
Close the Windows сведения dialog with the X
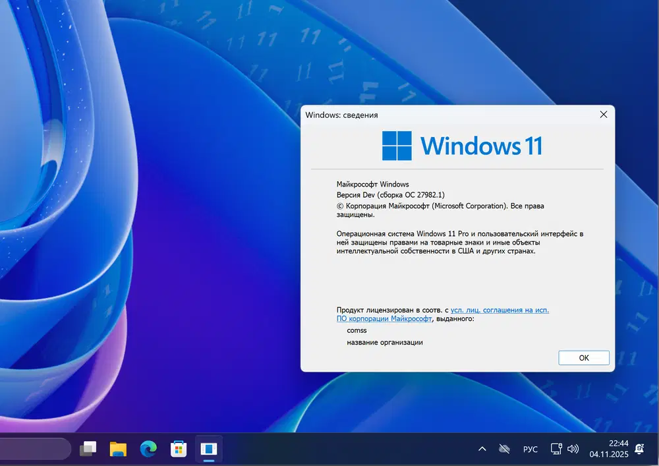click(x=603, y=114)
